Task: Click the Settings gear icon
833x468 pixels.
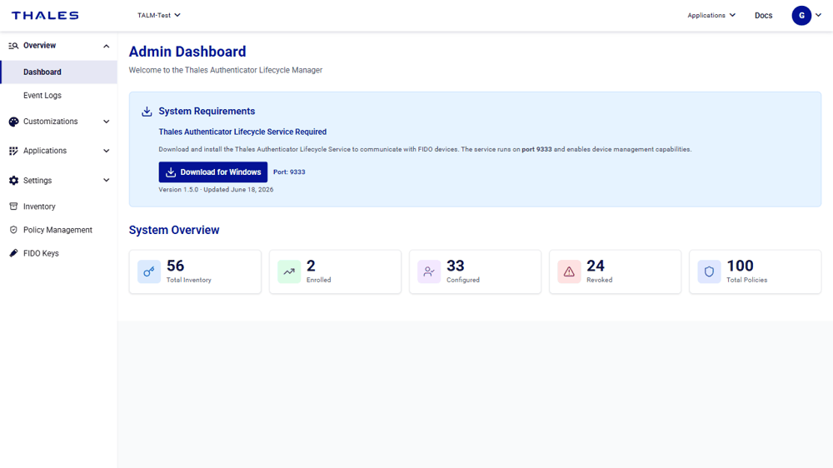Action: pyautogui.click(x=13, y=181)
